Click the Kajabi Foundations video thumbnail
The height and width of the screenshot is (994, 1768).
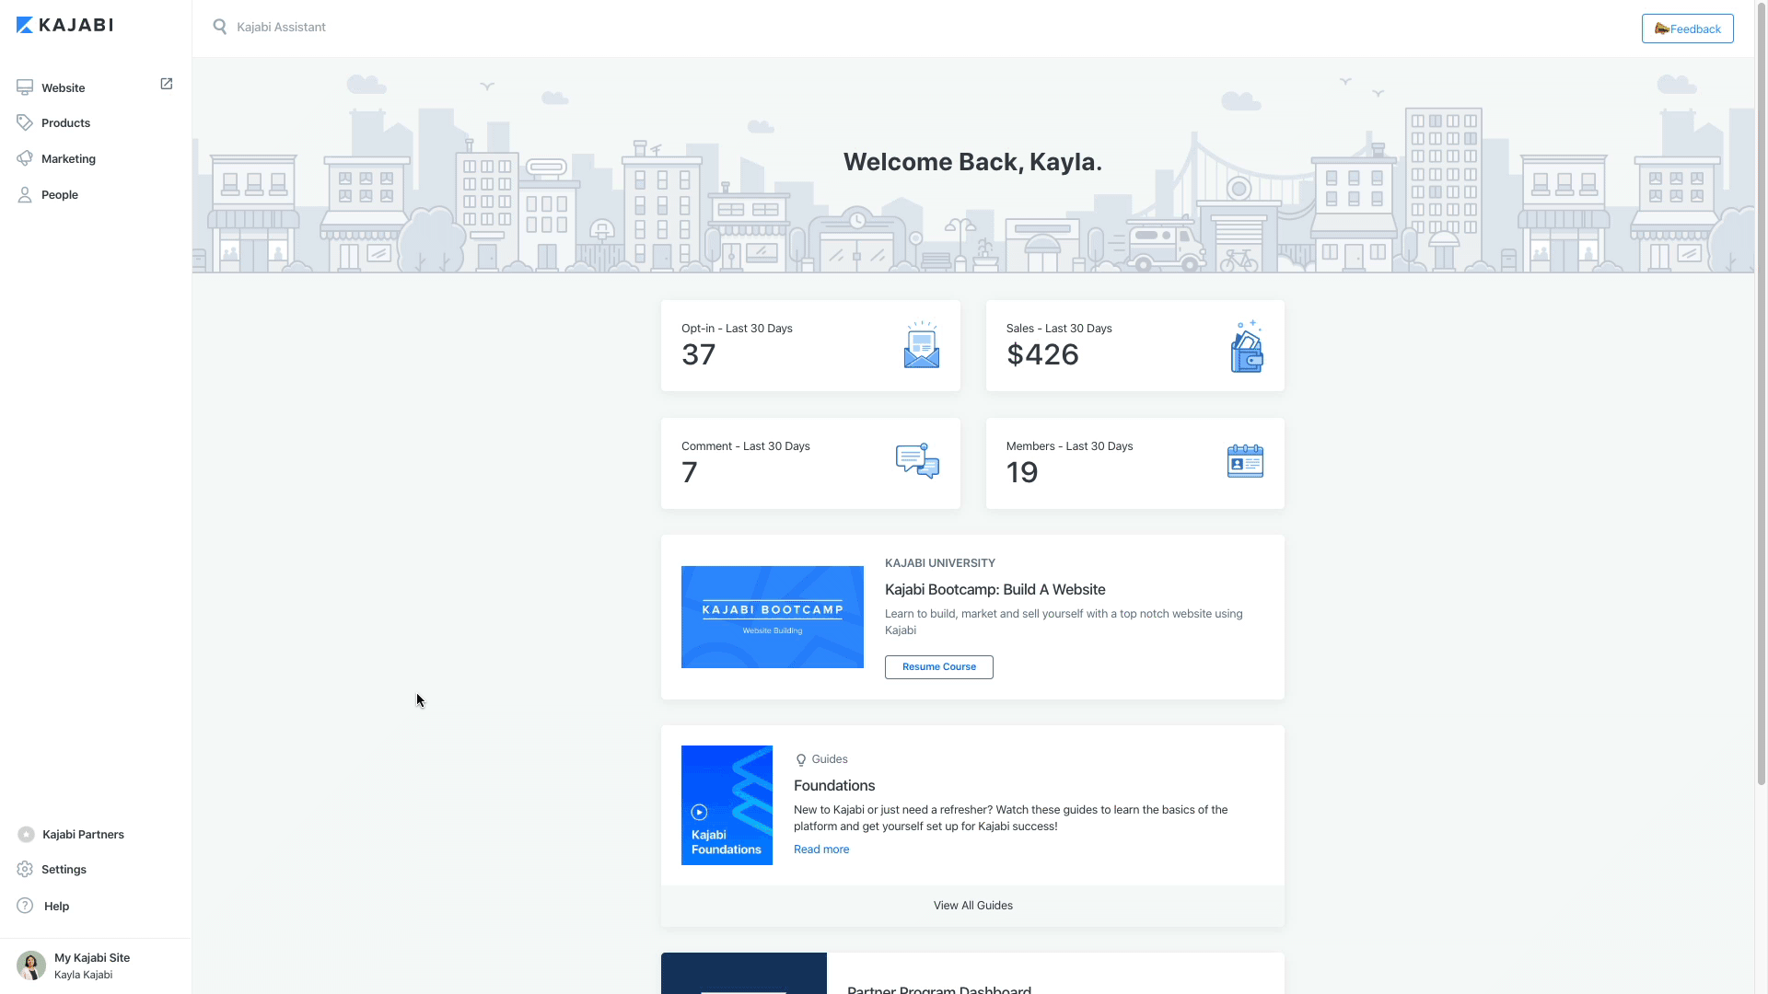pos(727,805)
